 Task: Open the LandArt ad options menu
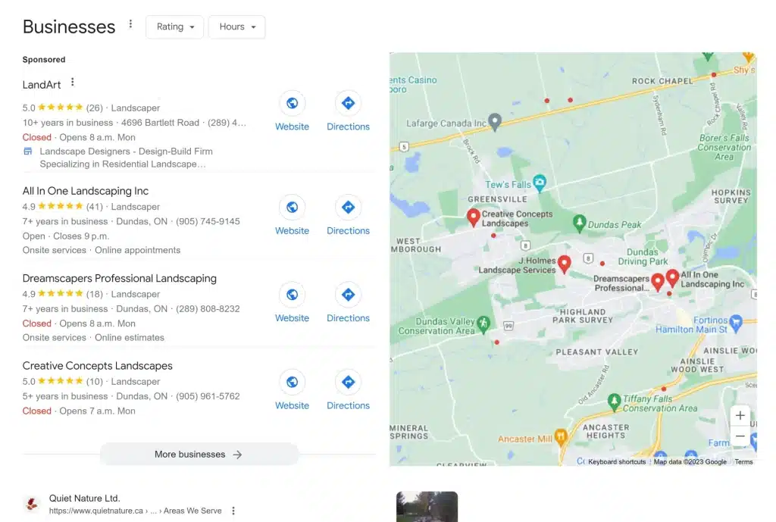[x=72, y=82]
